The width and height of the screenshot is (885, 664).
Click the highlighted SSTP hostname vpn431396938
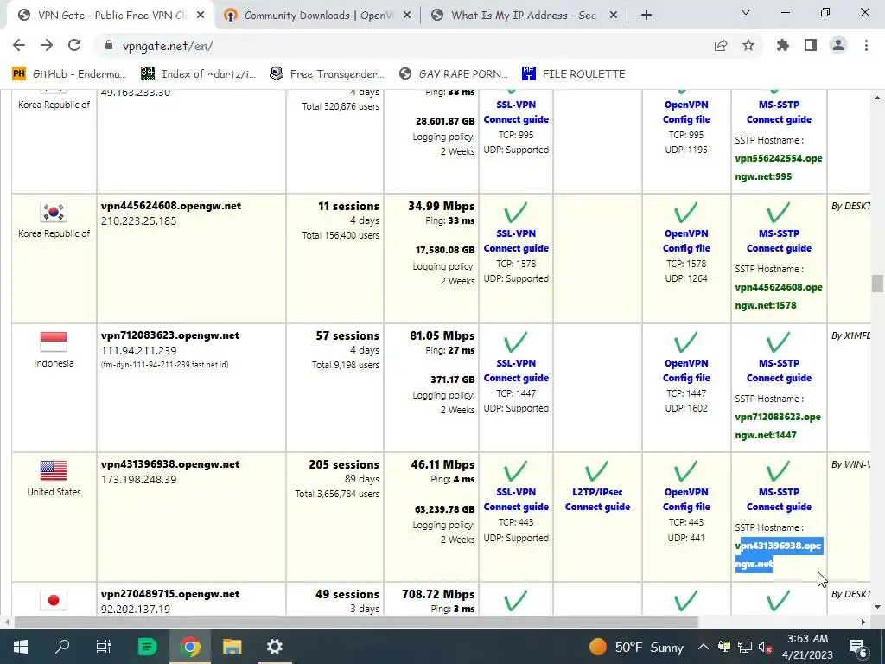779,554
